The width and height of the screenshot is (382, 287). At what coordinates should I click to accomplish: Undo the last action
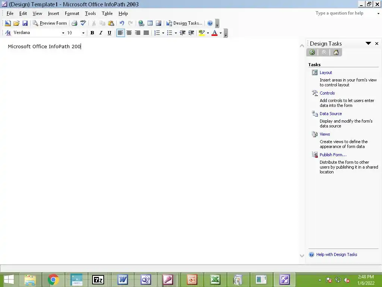click(122, 23)
